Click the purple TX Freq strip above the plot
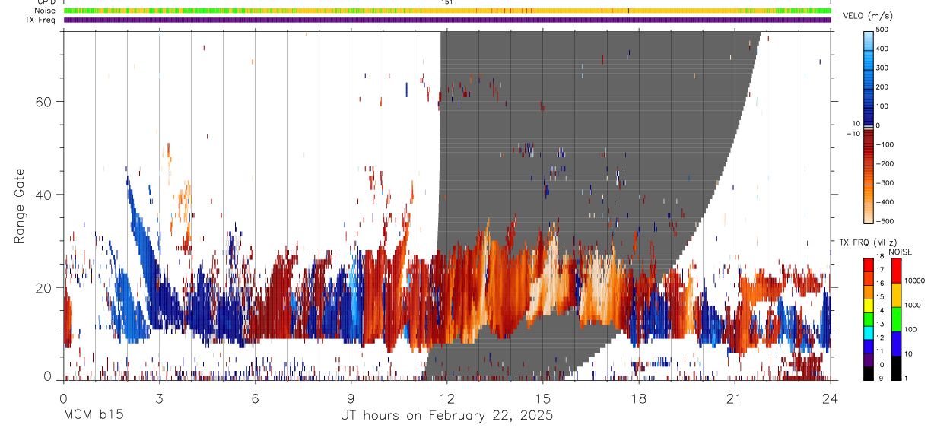The height and width of the screenshot is (431, 934). (x=447, y=20)
